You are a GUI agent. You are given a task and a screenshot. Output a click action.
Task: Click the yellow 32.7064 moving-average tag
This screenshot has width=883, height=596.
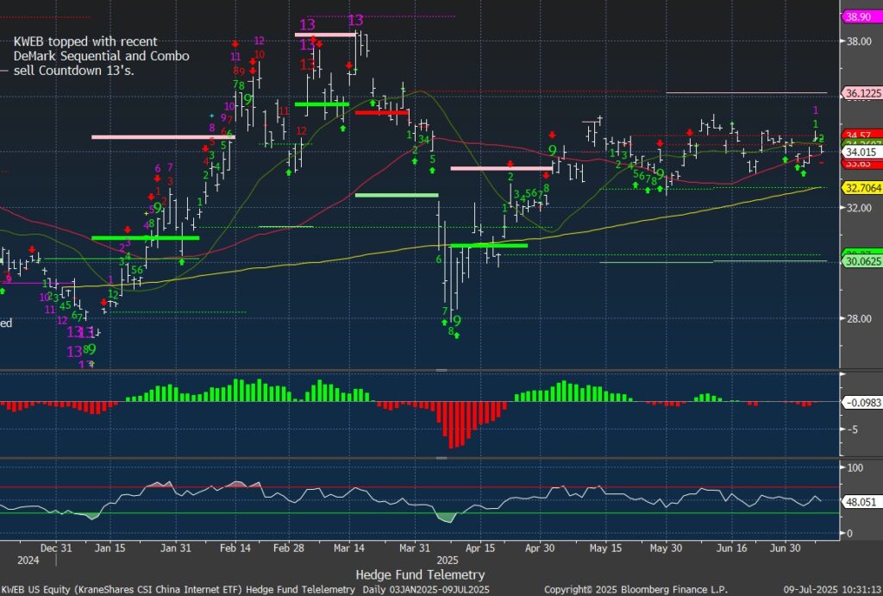[x=862, y=187]
